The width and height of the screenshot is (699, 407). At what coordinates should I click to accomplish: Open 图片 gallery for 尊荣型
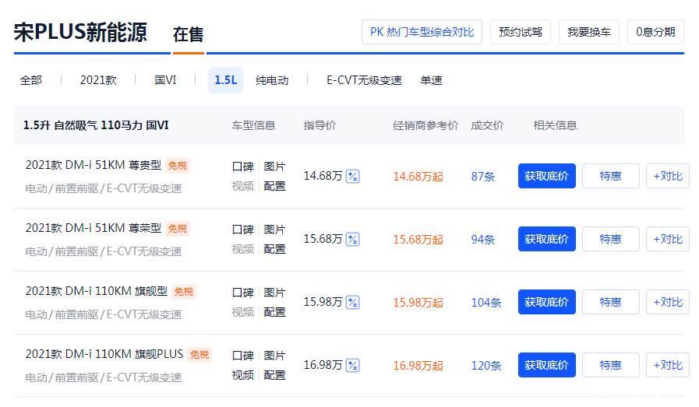coord(274,230)
